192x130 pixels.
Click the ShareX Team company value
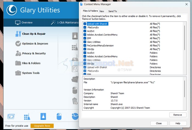[x=117, y=93]
